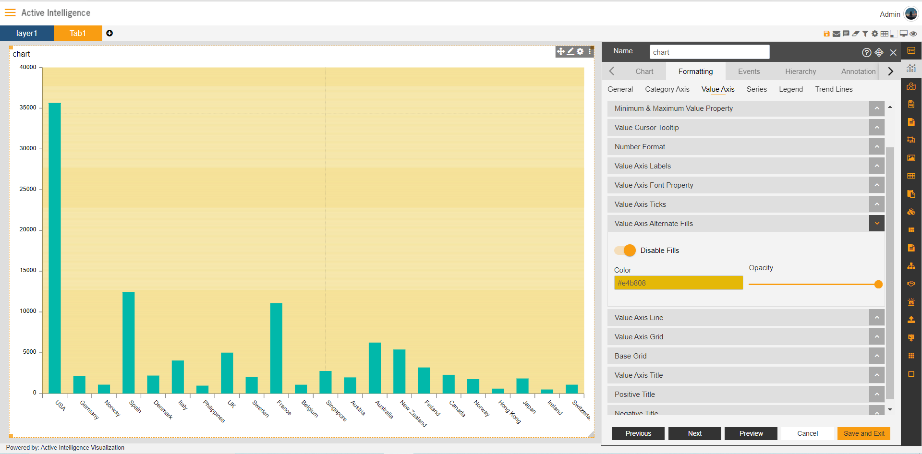Open the hamburger main menu
This screenshot has height=454, width=922.
point(10,12)
